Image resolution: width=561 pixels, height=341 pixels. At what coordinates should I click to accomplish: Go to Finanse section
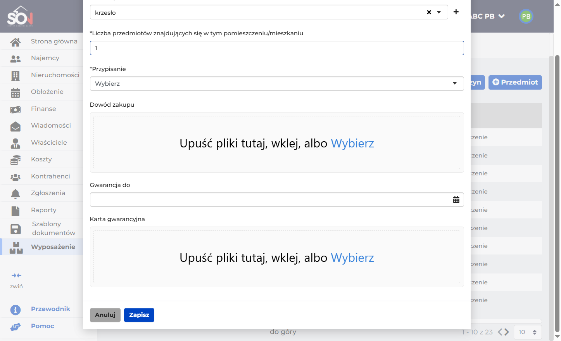click(x=43, y=109)
